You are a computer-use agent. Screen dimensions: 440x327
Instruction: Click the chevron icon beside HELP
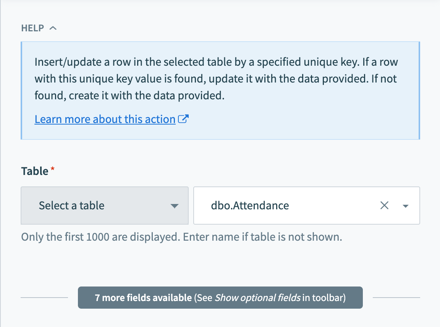coord(53,28)
